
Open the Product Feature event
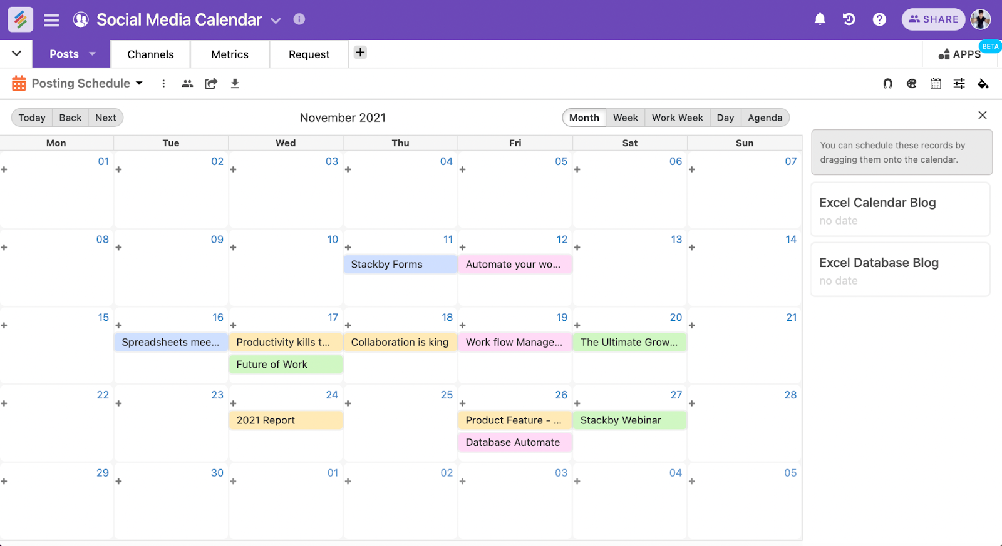pos(515,420)
